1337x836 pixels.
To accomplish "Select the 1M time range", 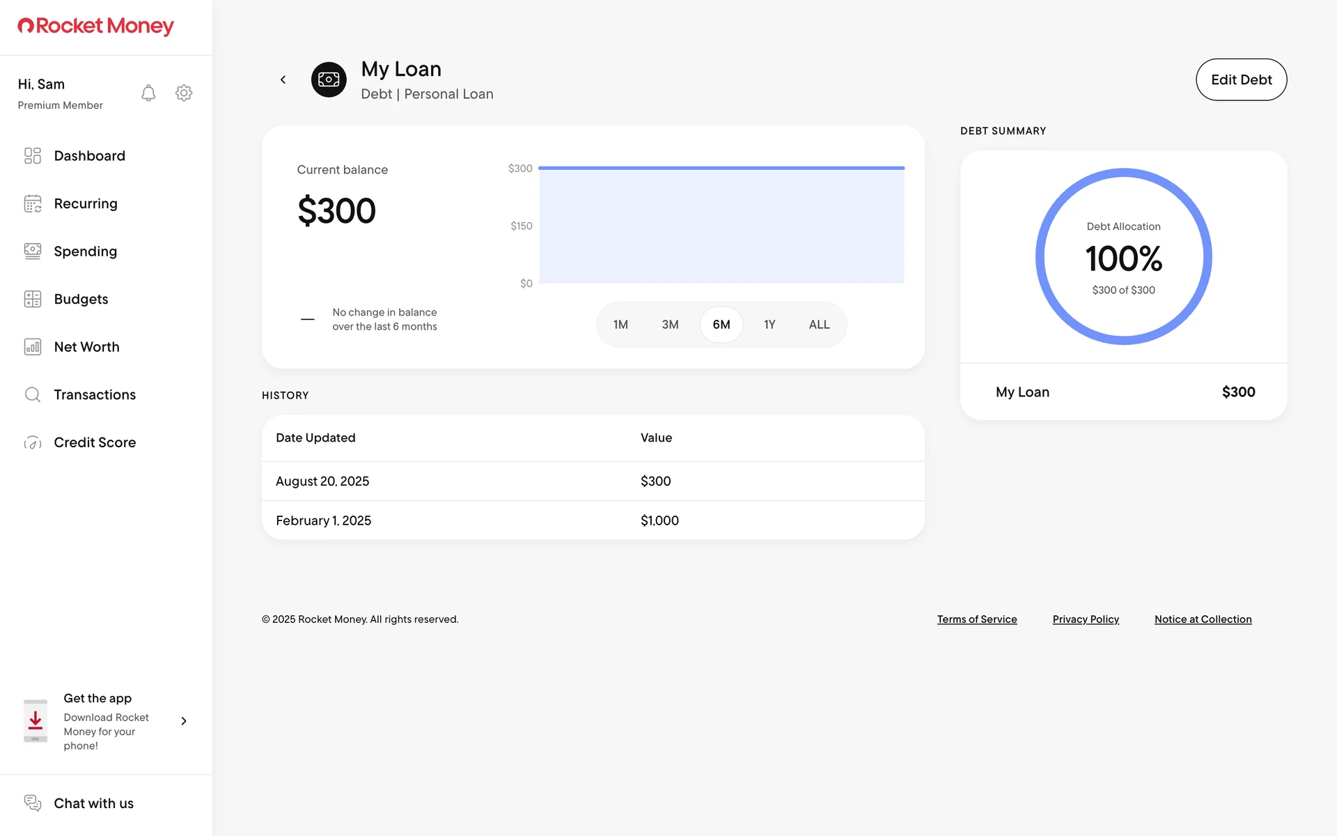I will click(620, 325).
